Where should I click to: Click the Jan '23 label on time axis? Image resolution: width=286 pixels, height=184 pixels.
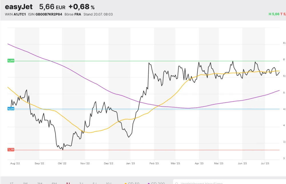130,163
